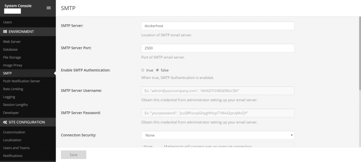Click the Save button

74,155
